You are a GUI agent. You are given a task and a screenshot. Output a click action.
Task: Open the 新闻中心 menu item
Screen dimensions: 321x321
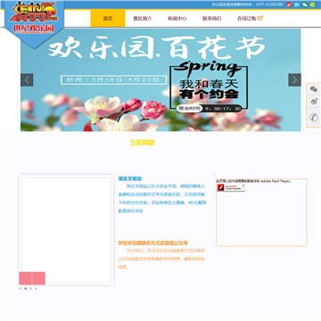pos(177,19)
